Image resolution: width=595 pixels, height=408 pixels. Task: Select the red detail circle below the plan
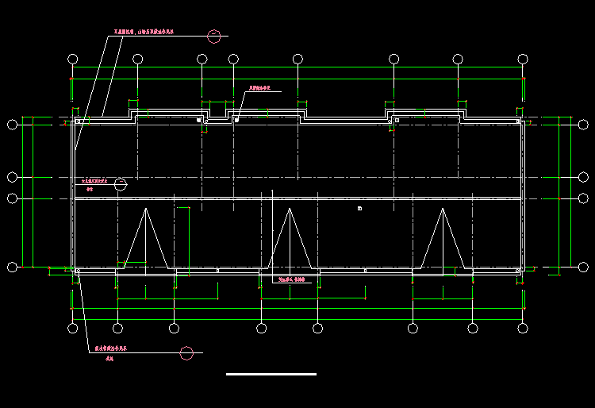tap(186, 353)
